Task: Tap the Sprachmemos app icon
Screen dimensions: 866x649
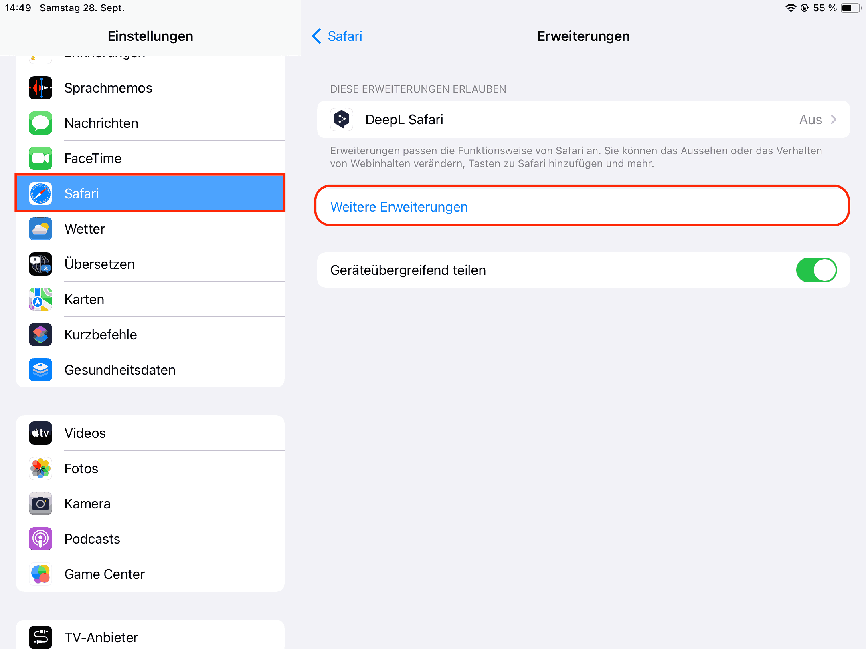Action: (40, 88)
